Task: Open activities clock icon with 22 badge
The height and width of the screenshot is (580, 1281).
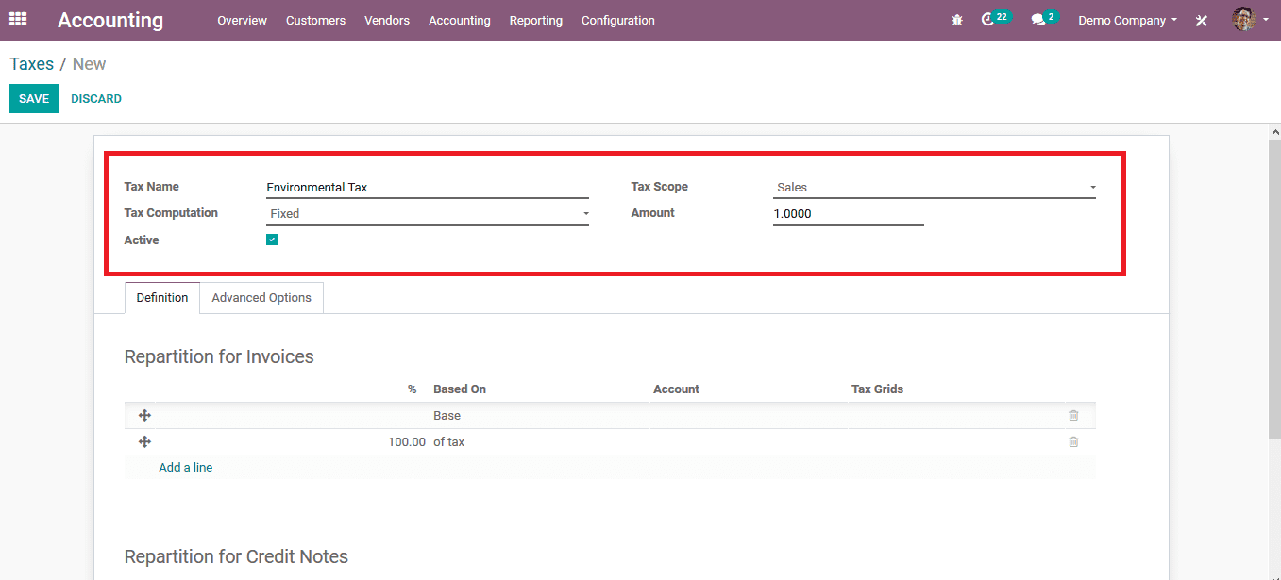Action: tap(996, 19)
